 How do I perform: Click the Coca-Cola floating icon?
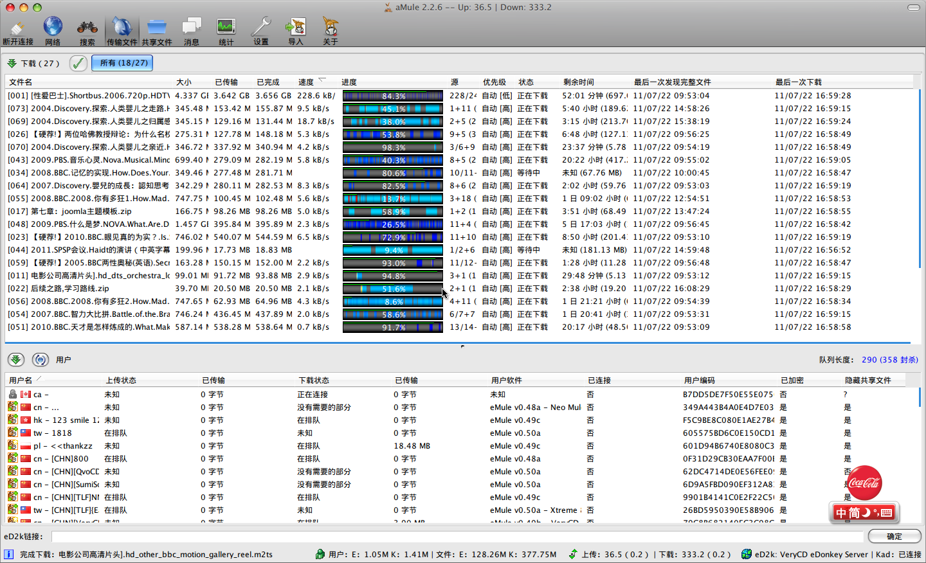(864, 483)
